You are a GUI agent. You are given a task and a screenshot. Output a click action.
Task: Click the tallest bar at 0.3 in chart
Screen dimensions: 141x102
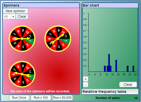(x=109, y=63)
